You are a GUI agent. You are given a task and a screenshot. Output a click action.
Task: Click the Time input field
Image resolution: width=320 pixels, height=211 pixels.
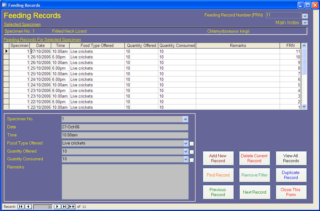(125, 135)
